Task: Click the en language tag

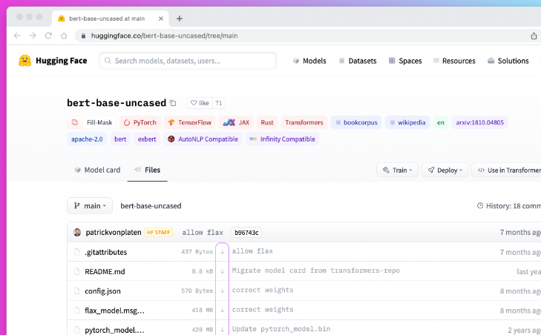Action: [441, 122]
